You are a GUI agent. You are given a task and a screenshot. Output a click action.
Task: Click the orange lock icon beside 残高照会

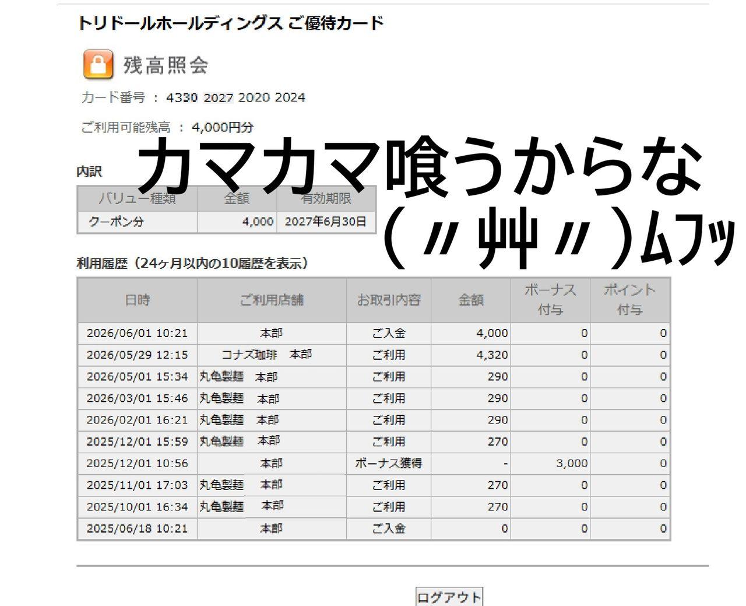click(98, 64)
